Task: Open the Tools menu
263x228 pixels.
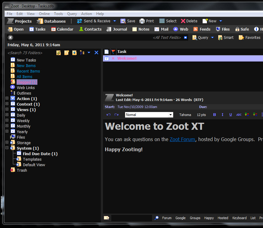Action: coord(58,14)
